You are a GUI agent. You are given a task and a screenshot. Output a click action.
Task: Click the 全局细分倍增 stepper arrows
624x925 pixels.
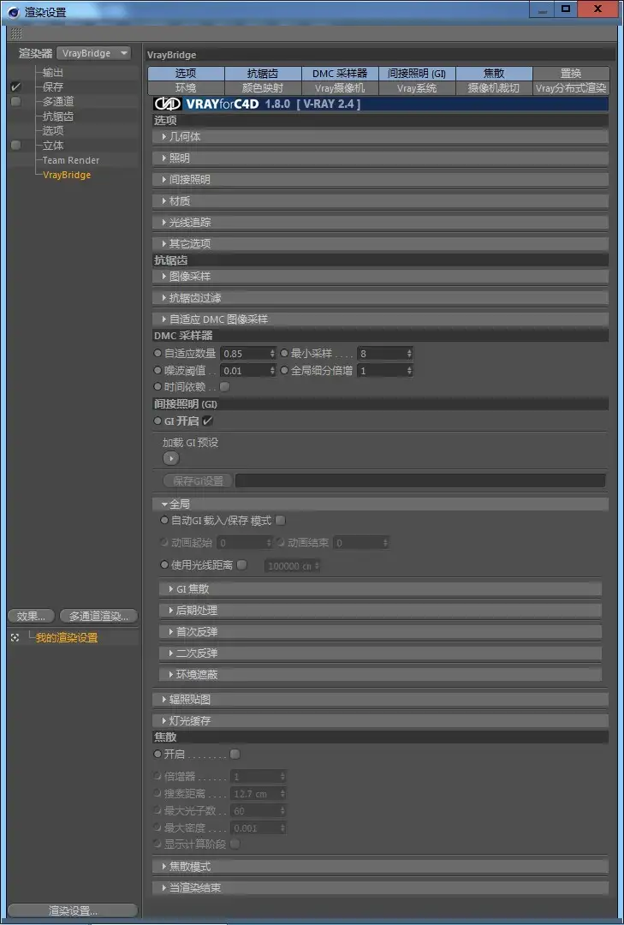(x=409, y=371)
